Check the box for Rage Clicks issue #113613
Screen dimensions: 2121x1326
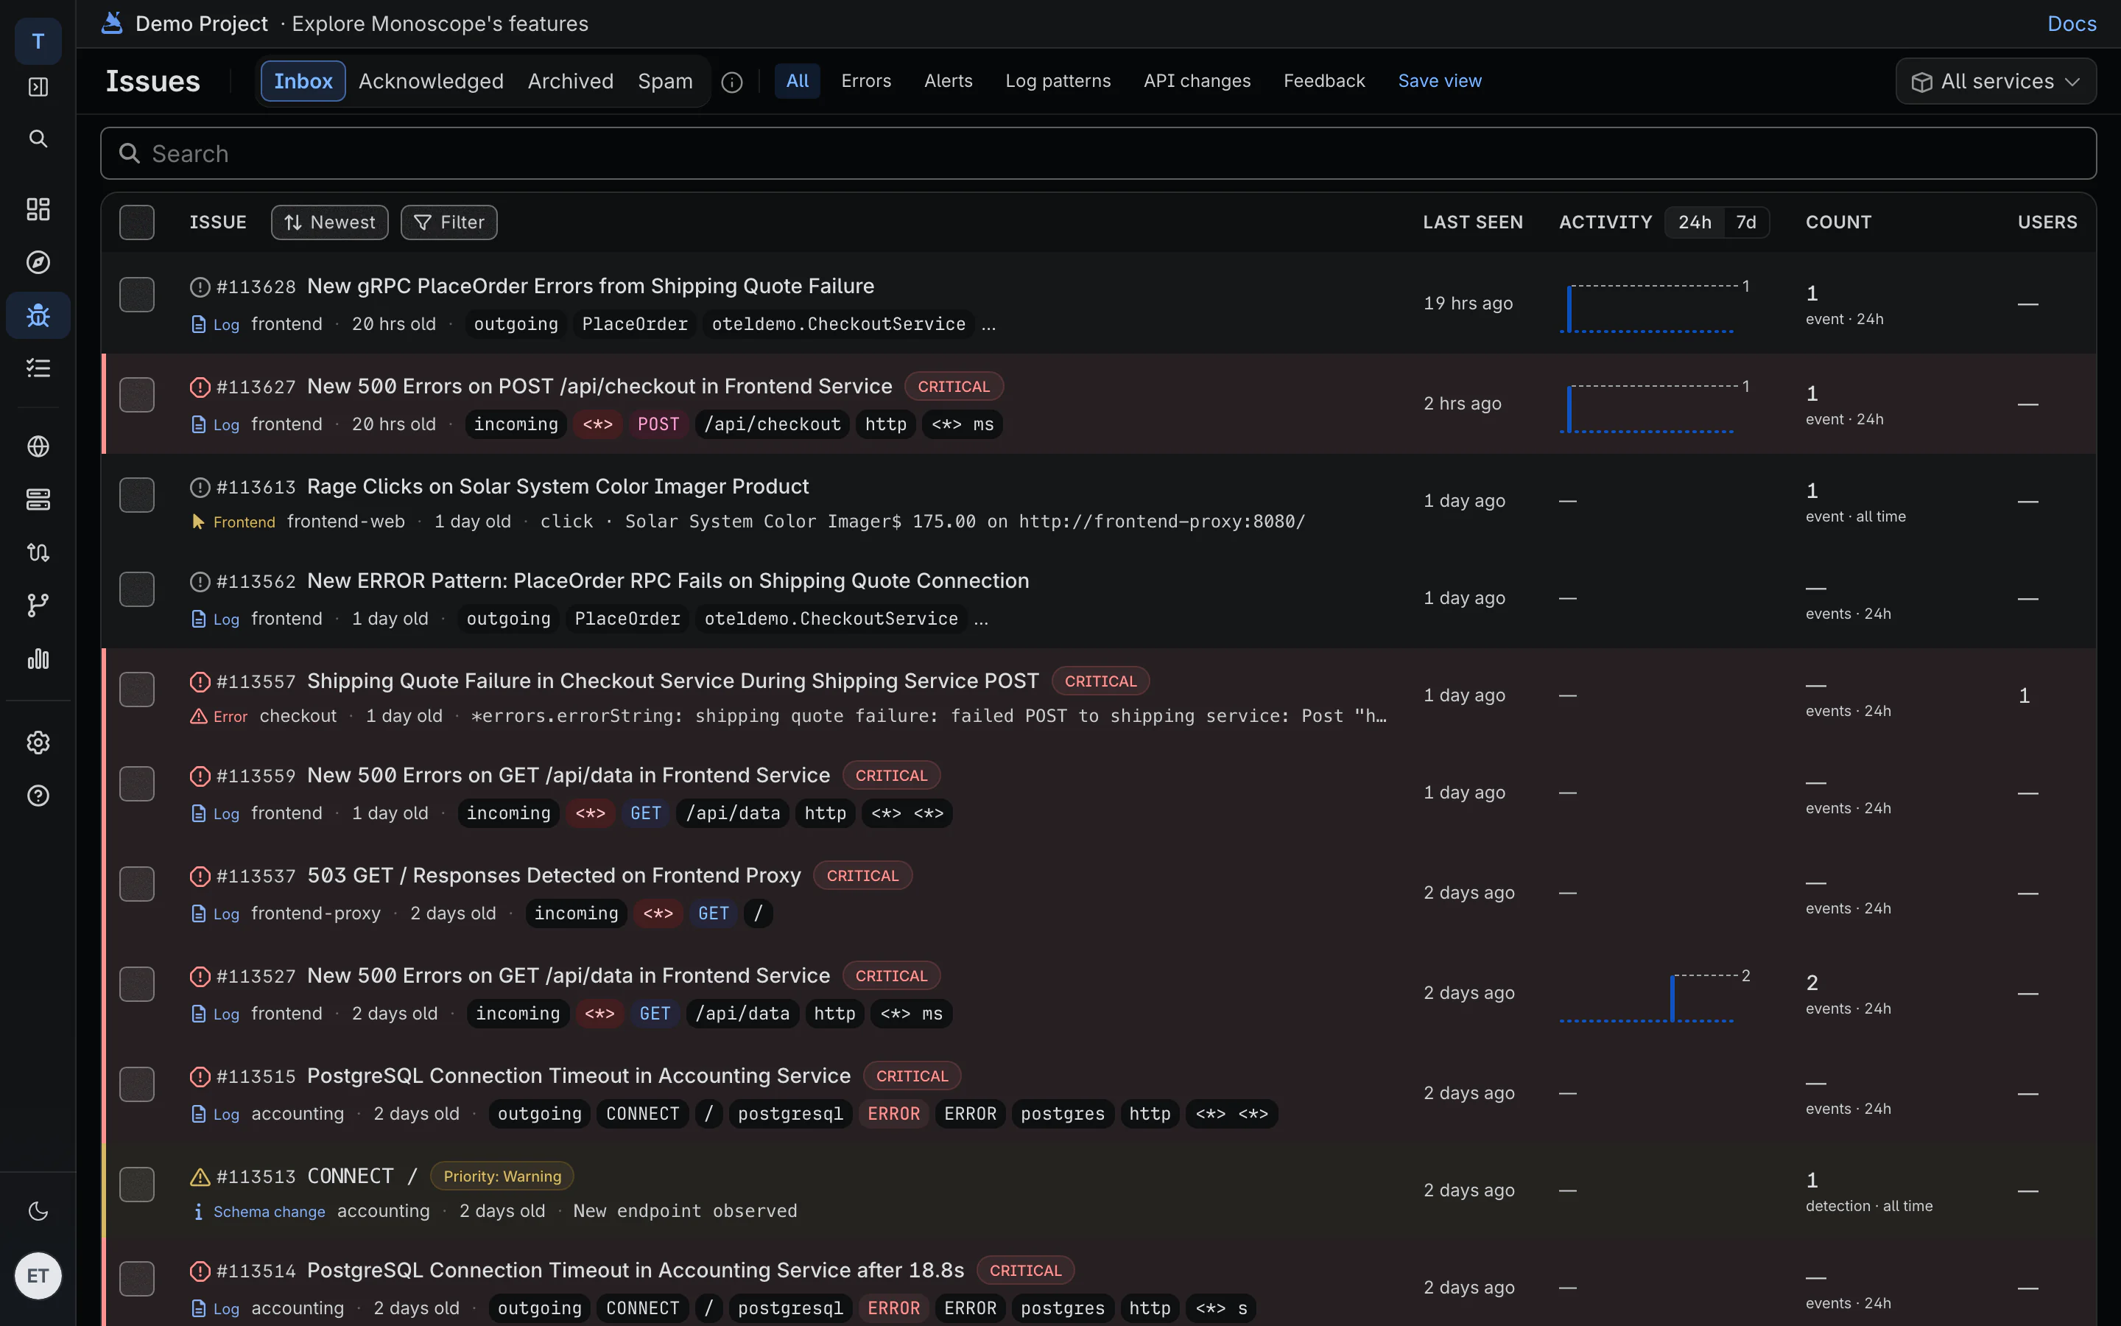tap(137, 494)
